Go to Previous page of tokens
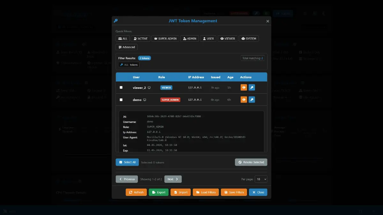This screenshot has width=383, height=215. [127, 179]
